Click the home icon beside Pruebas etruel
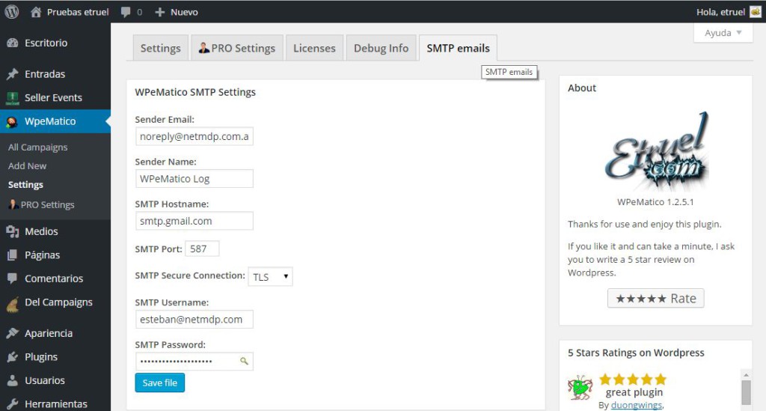Viewport: 766px width, 411px height. click(x=36, y=12)
